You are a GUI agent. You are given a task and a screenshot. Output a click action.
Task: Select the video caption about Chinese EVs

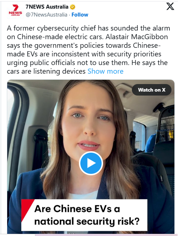tap(84, 215)
